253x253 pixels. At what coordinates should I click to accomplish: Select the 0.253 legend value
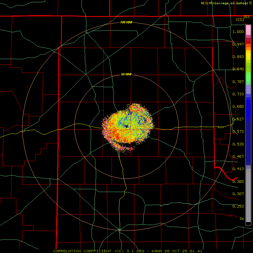238,206
